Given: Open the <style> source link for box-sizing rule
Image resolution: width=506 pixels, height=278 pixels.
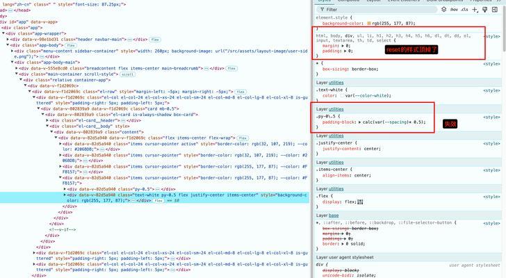Looking at the screenshot, I should [x=492, y=64].
